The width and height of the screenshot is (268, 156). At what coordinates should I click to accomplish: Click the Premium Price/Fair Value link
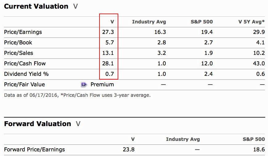tap(102, 84)
